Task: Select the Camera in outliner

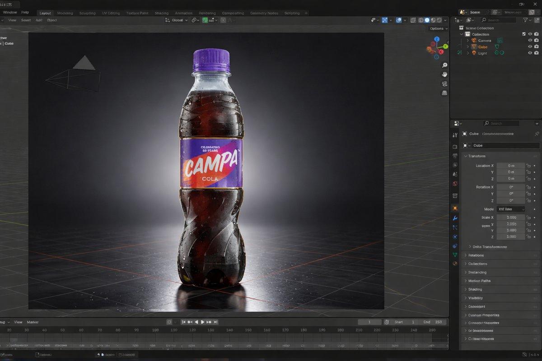Action: [485, 41]
